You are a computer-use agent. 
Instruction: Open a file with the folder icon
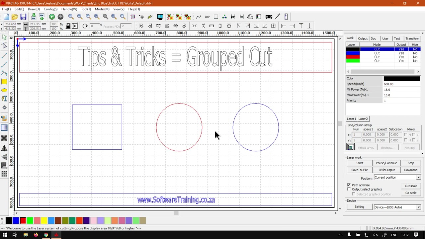click(15, 17)
